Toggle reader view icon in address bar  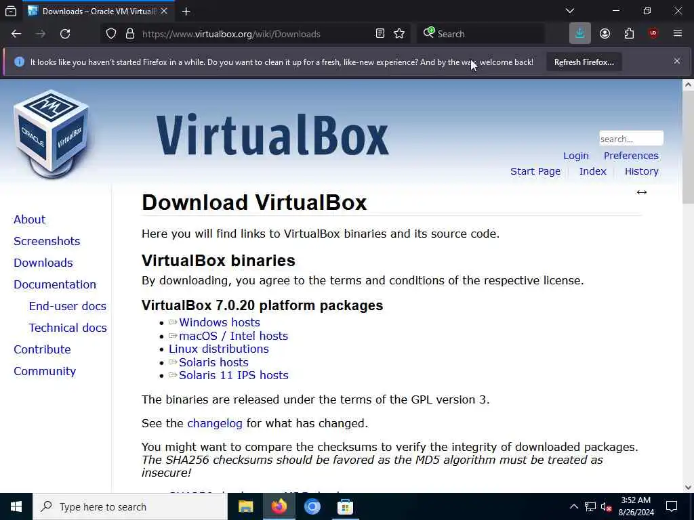pyautogui.click(x=380, y=34)
